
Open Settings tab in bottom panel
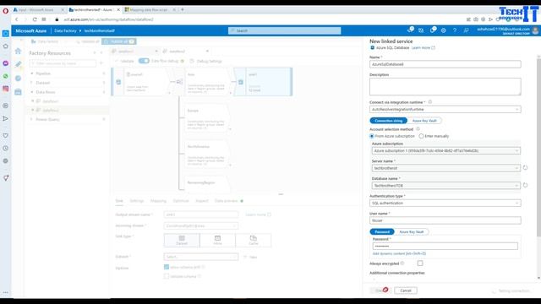[x=137, y=201]
